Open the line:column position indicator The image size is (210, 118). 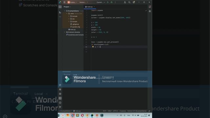104,111
